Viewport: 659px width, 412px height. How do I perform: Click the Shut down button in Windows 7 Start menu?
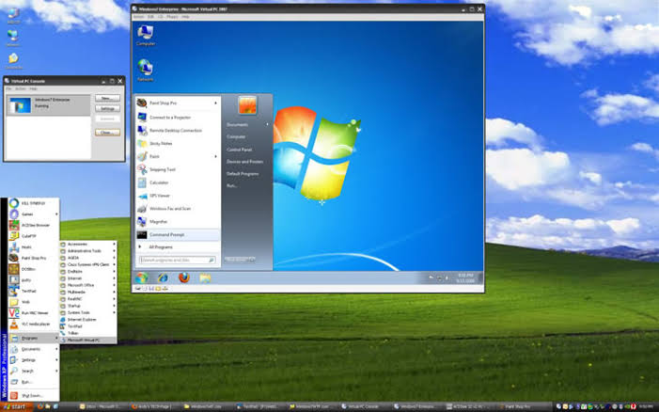click(236, 260)
